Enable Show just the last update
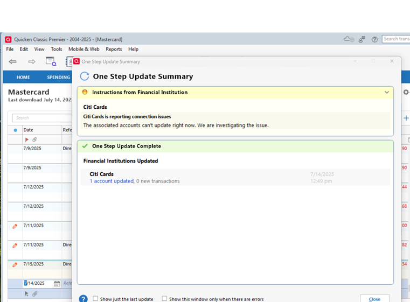The height and width of the screenshot is (302, 410). 95,298
